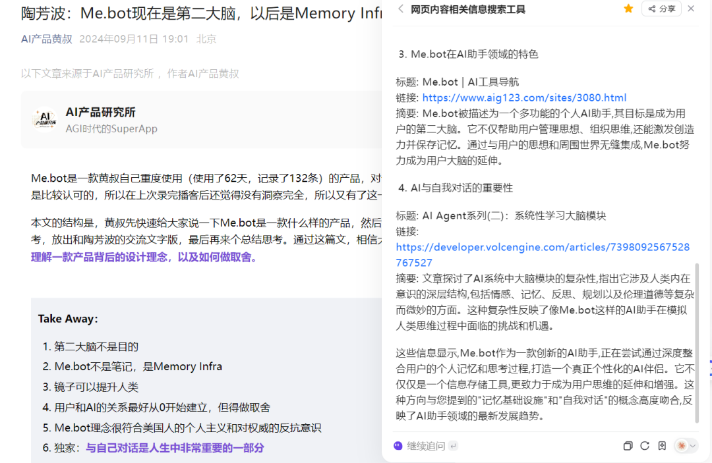Click the enter-key icon beside 继续追问
Screen dimensions: 712x463
[453, 447]
